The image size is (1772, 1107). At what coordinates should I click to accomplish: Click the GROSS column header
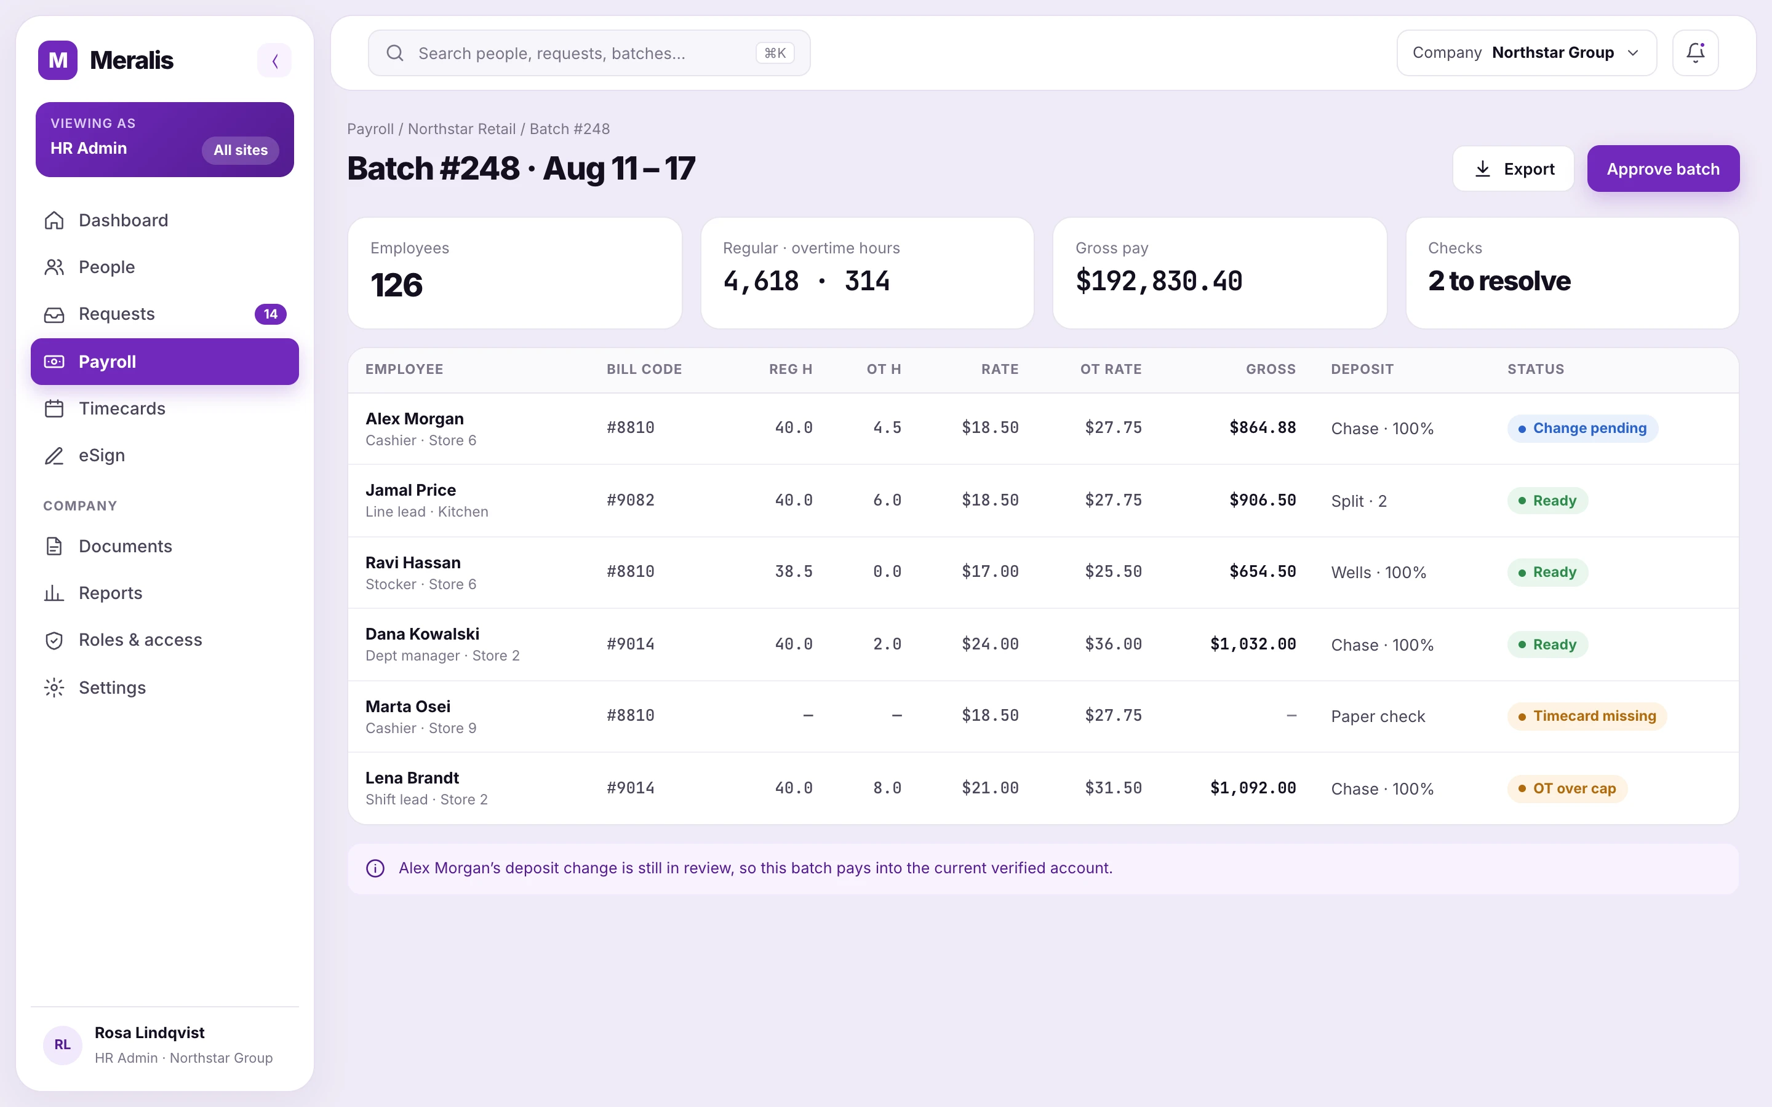(x=1271, y=369)
